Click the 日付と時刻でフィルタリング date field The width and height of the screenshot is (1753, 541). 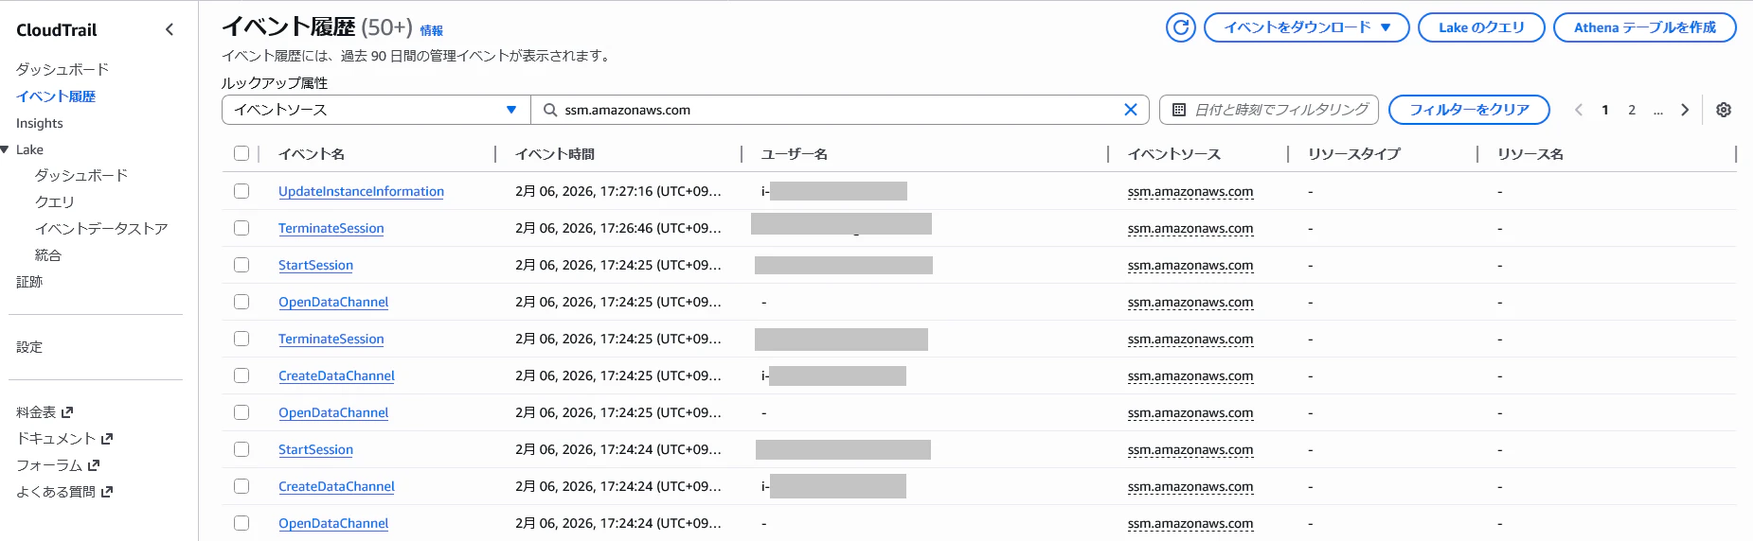click(1270, 110)
